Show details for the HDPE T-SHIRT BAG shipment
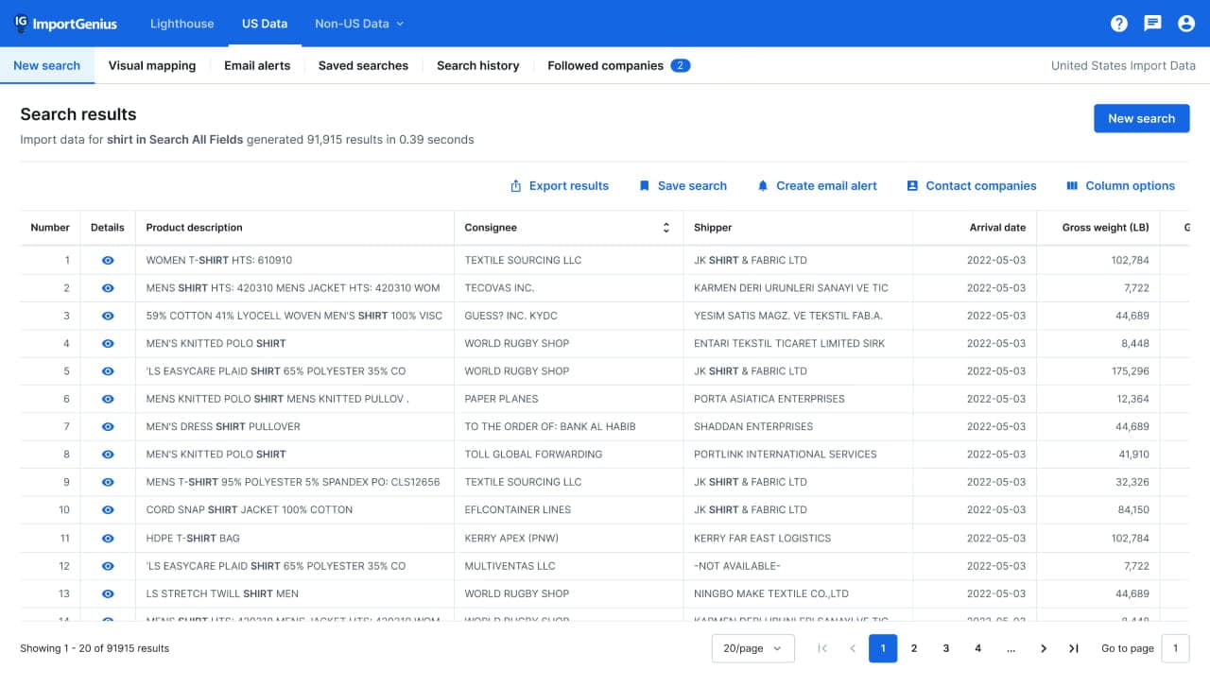The width and height of the screenshot is (1210, 687). tap(107, 538)
